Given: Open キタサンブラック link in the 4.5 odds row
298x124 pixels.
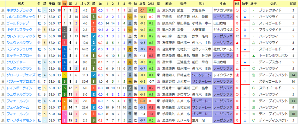Looking at the screenshot, I should pos(19,10).
